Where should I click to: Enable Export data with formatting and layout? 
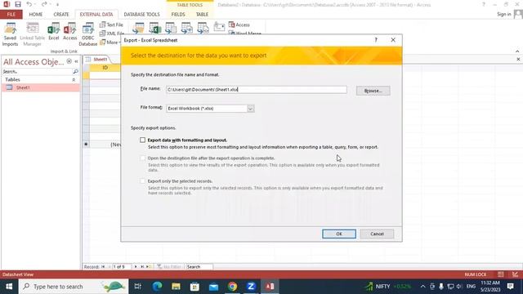143,140
